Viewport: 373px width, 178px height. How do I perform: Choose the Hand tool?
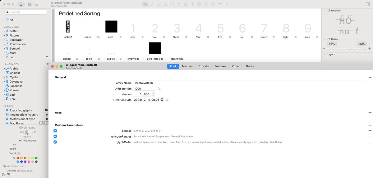pyautogui.click(x=206, y=4)
